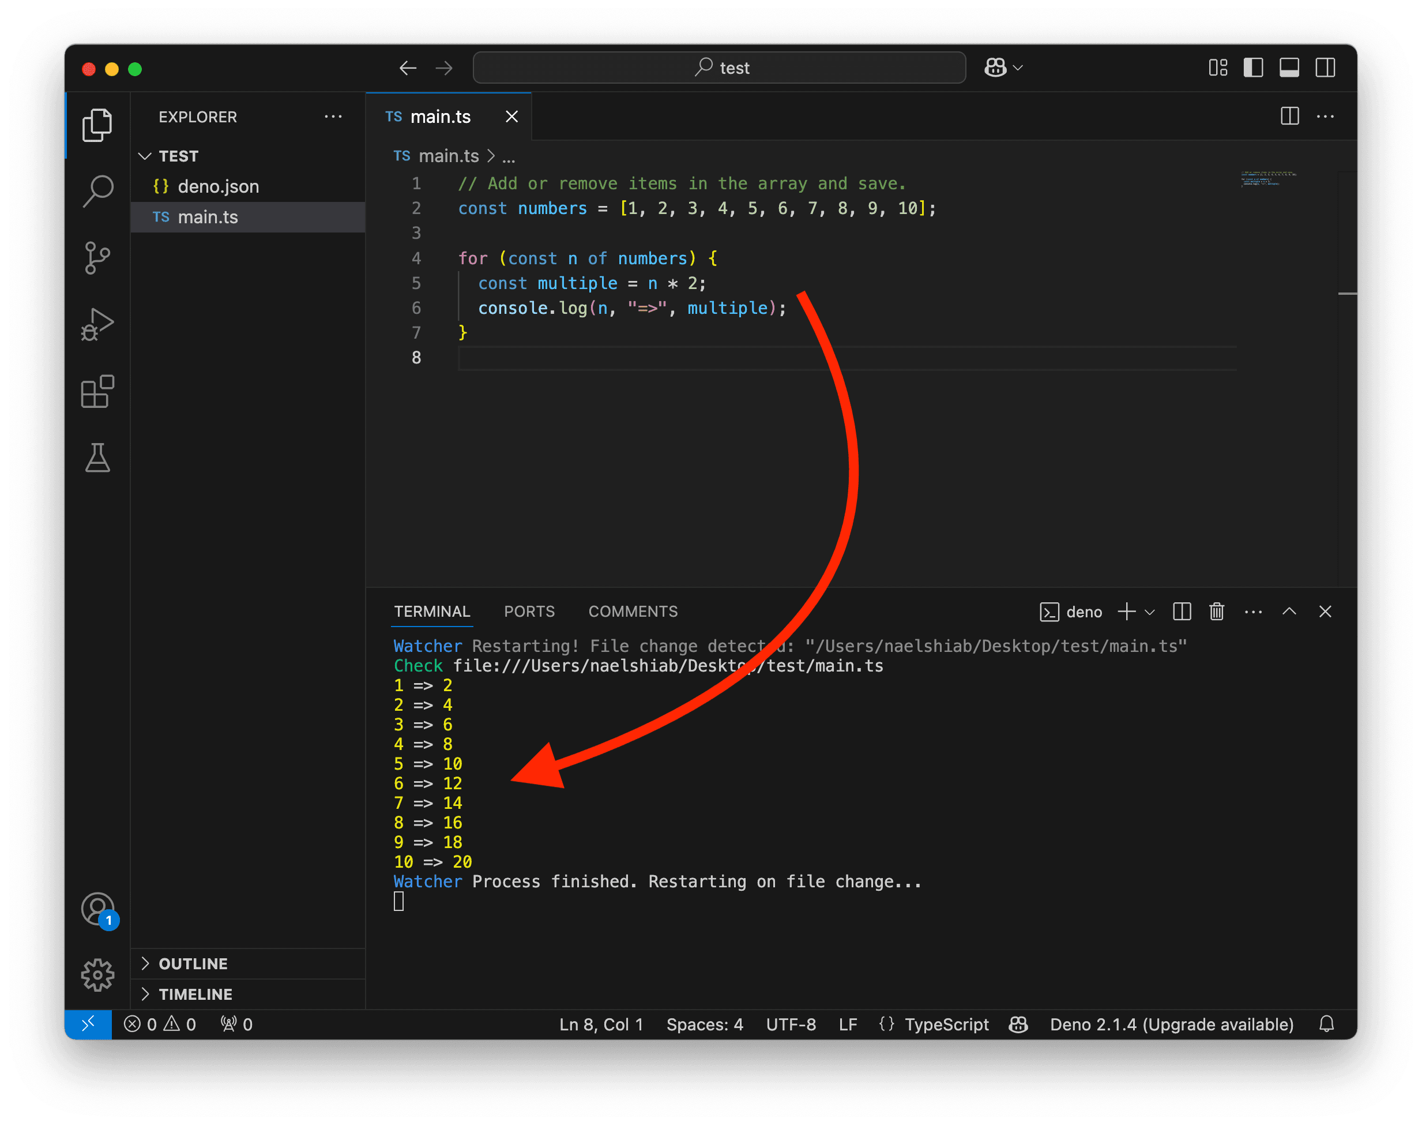
Task: Click the file path link in the Check line
Action: tap(668, 666)
